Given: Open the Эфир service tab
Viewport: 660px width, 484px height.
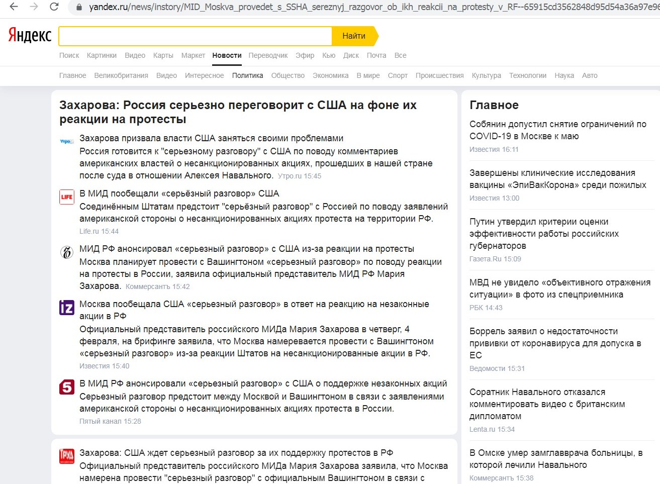Looking at the screenshot, I should [305, 55].
